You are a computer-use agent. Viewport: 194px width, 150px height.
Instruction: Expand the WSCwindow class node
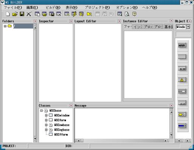[x=46, y=115]
